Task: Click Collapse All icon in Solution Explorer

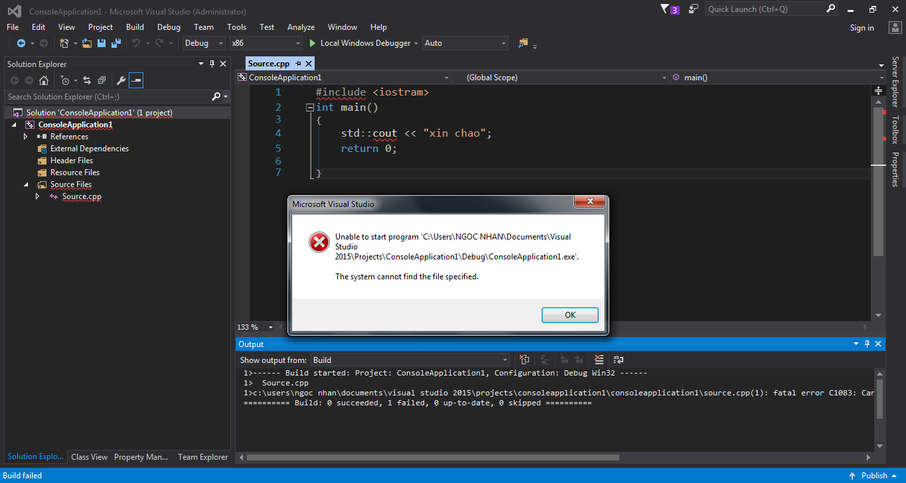Action: [x=101, y=80]
